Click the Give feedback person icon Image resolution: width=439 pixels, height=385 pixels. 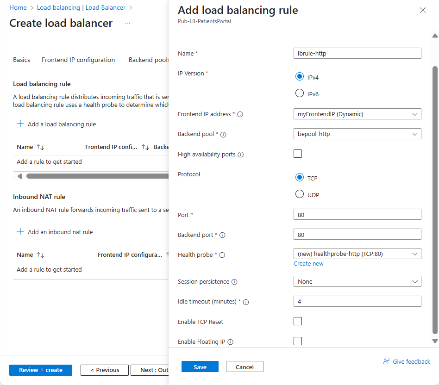click(386, 361)
